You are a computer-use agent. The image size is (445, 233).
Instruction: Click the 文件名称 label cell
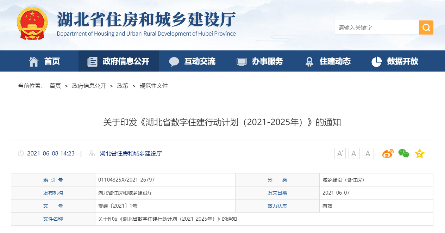tap(53, 219)
